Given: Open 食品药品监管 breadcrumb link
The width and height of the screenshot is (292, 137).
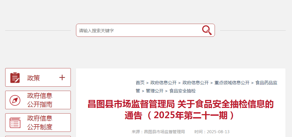Looking at the screenshot, I should pos(266,83).
